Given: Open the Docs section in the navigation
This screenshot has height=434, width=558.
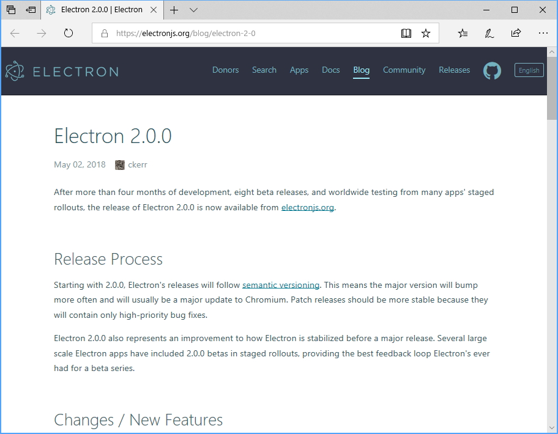Looking at the screenshot, I should click(x=330, y=70).
